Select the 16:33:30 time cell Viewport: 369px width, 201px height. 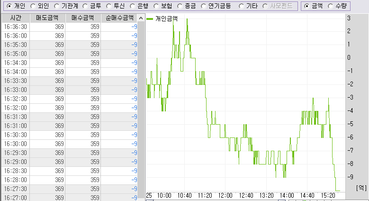(x=16, y=81)
